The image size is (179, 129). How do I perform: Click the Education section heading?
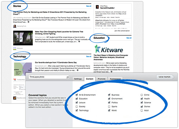pyautogui.click(x=99, y=38)
